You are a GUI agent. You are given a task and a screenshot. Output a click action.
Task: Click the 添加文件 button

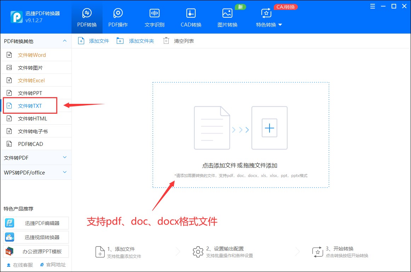coord(94,41)
